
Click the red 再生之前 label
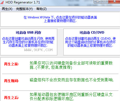12,64
